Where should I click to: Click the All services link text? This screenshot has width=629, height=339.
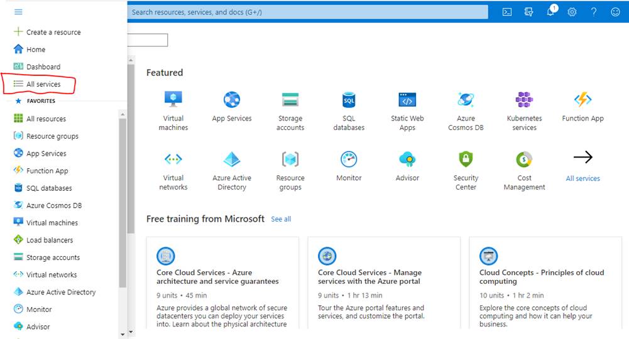point(583,178)
